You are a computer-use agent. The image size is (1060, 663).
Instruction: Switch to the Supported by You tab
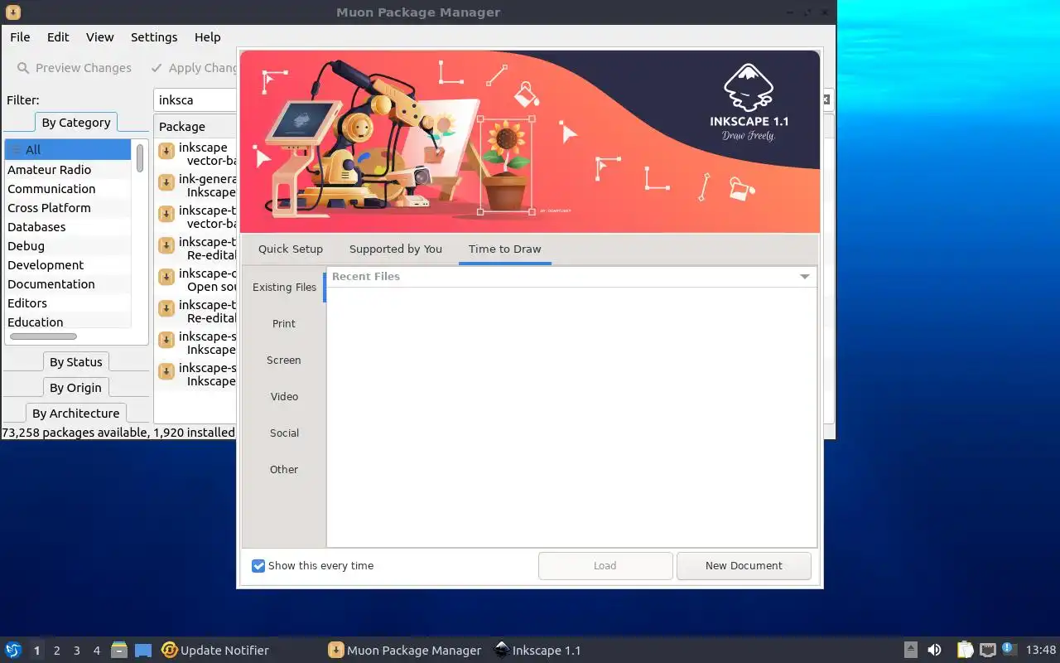coord(396,249)
